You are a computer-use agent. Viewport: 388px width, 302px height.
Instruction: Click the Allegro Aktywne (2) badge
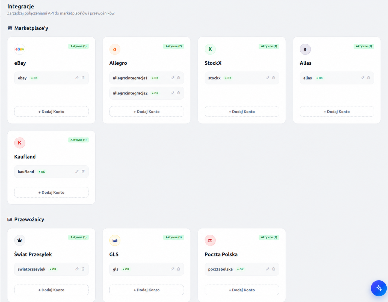click(x=174, y=46)
